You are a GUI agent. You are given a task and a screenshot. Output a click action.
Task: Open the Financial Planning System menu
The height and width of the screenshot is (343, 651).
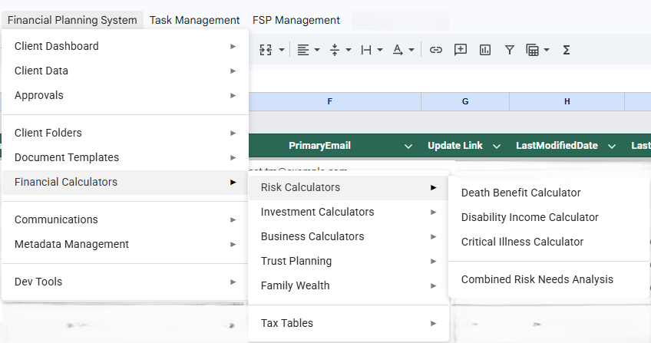click(72, 20)
